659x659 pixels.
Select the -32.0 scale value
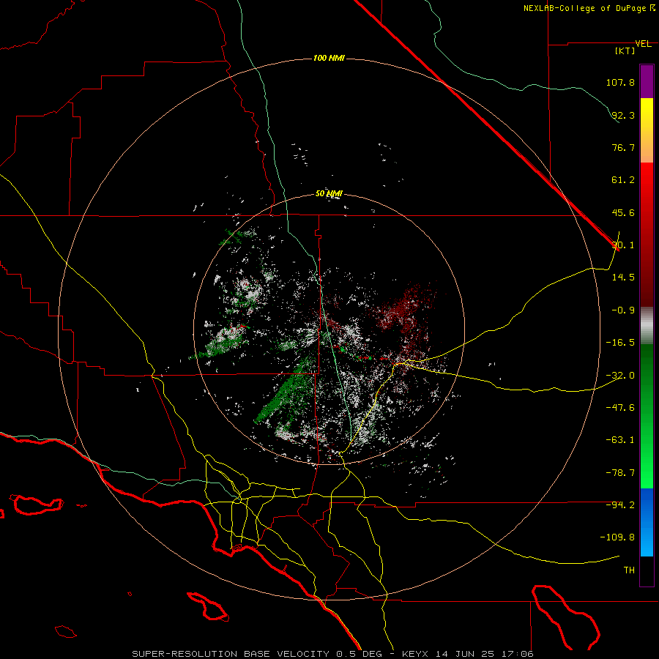620,376
